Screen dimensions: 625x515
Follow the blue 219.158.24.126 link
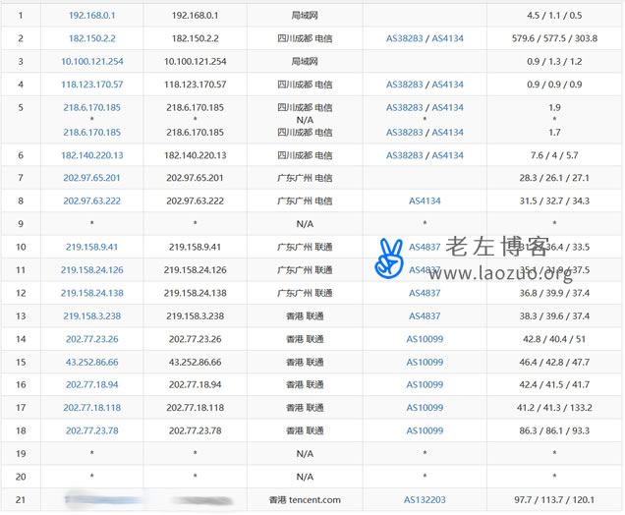pyautogui.click(x=91, y=270)
